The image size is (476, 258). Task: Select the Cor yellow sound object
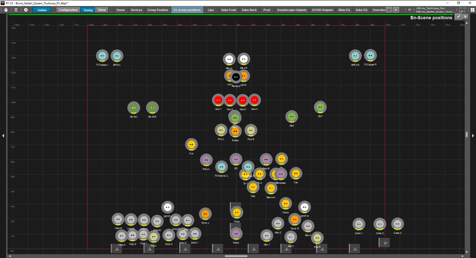191,145
